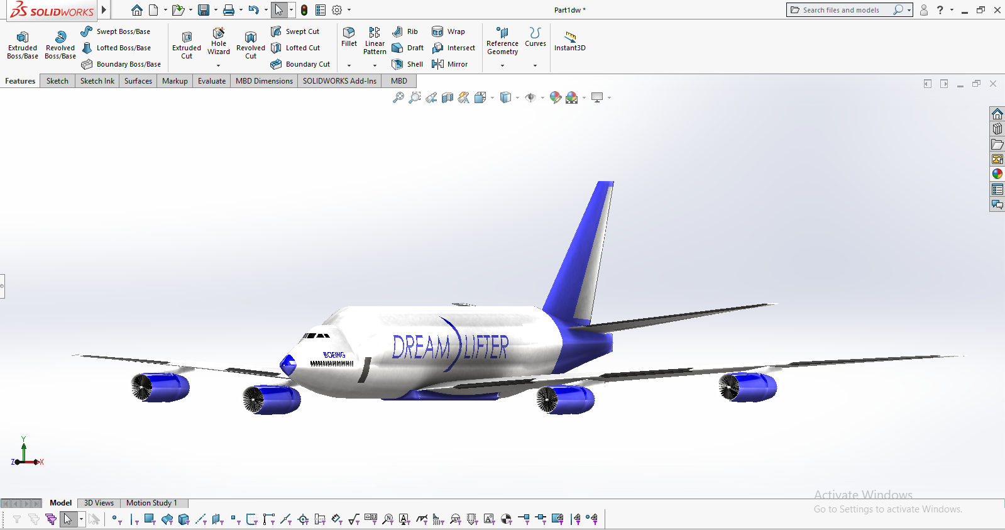Expand the Hole Wizard dropdown arrow
Screen dimensions: 1005x530
pyautogui.click(x=219, y=65)
